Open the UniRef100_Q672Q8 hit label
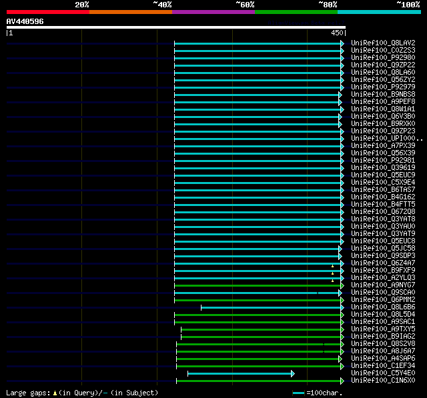This screenshot has height=398, width=427. 383,212
